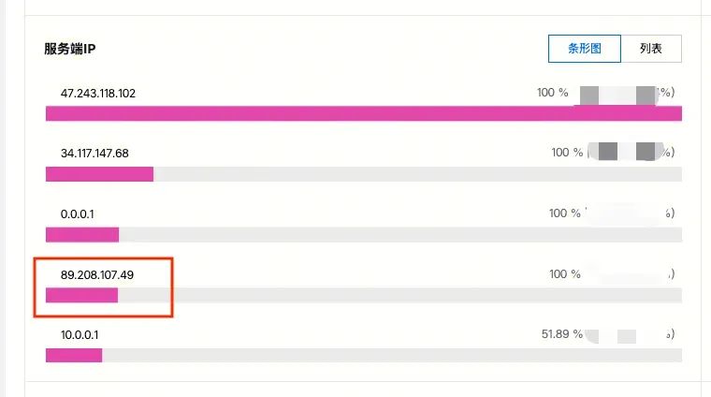Viewport: 711px width, 397px height.
Task: Click the 47.243.118.102 IP label
Action: tap(98, 94)
